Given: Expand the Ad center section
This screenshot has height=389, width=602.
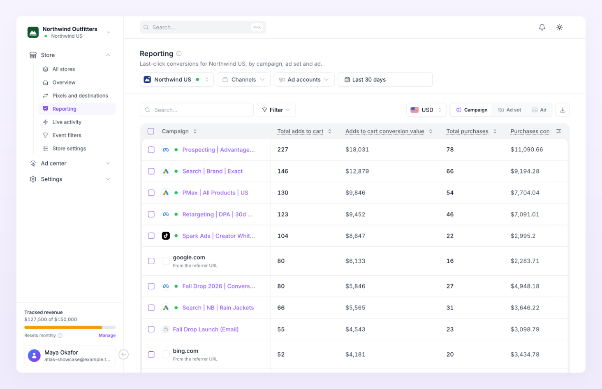Looking at the screenshot, I should [x=70, y=163].
